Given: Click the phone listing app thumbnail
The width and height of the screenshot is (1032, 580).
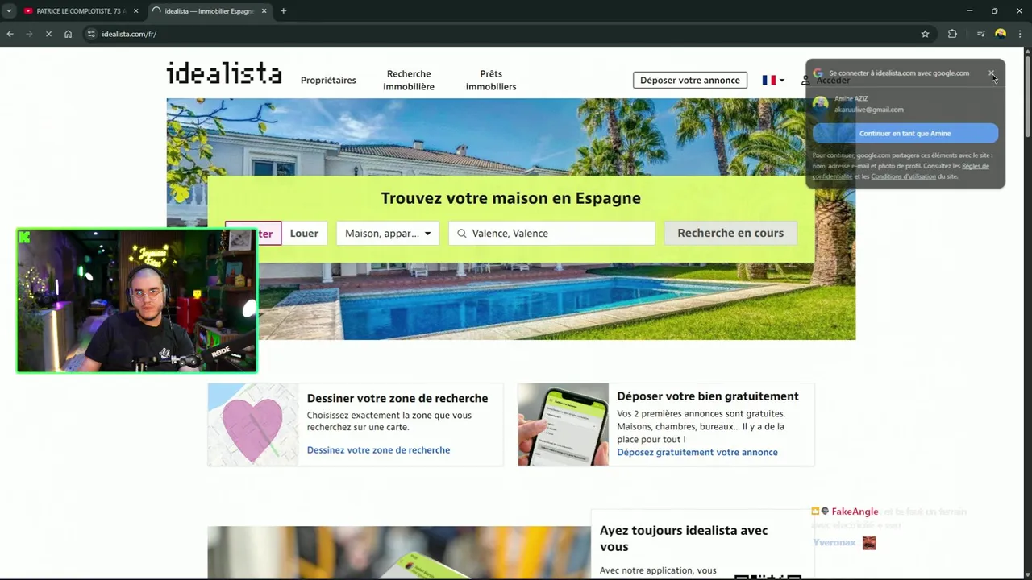Looking at the screenshot, I should (x=564, y=425).
